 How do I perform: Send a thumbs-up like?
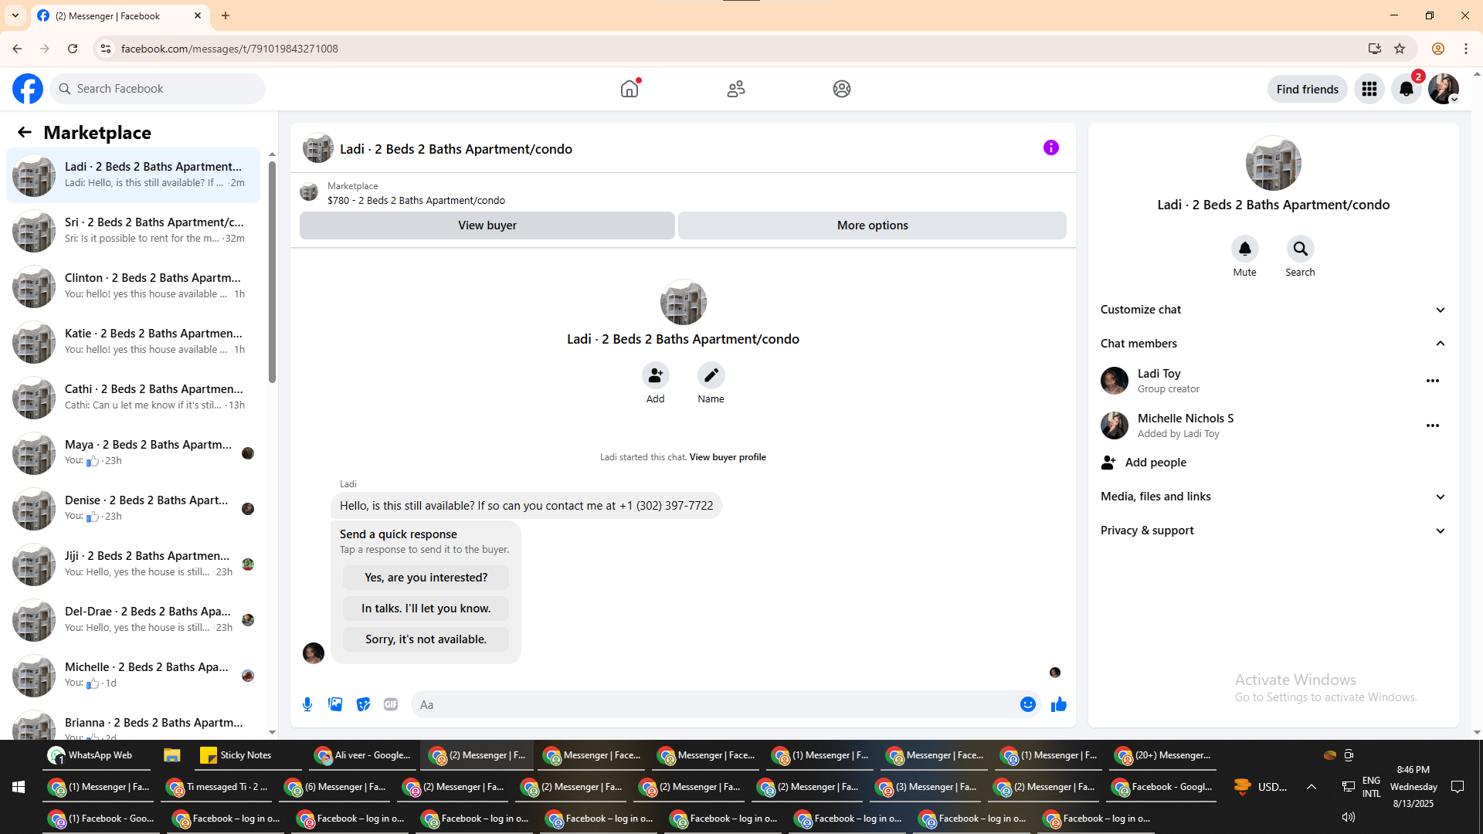[x=1058, y=704]
